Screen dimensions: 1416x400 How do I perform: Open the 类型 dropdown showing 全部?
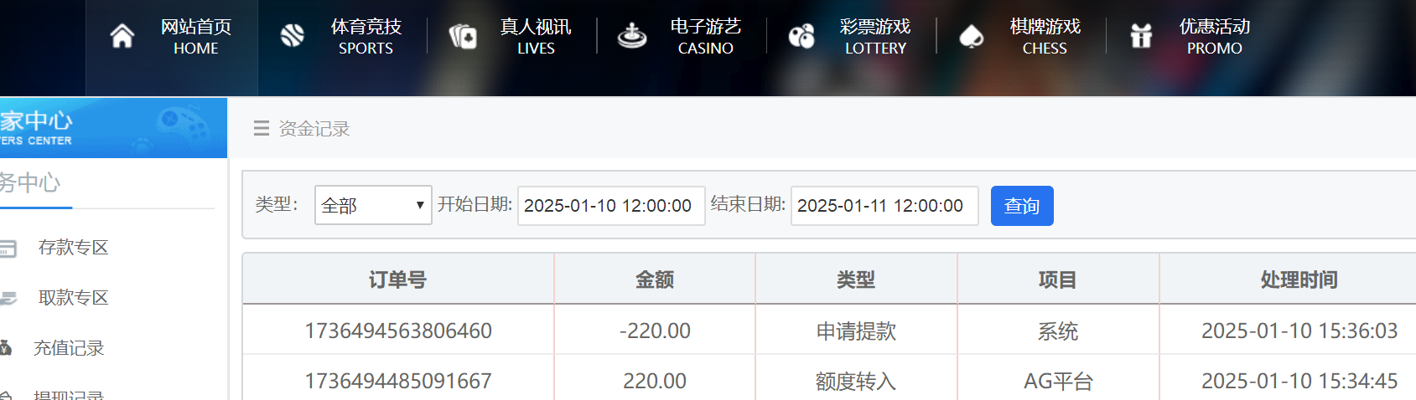click(373, 205)
